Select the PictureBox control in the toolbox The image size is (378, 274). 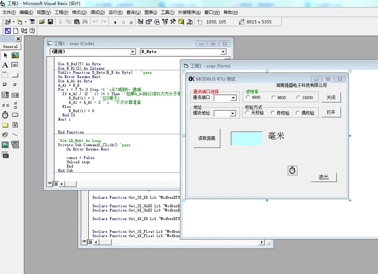(x=15, y=56)
